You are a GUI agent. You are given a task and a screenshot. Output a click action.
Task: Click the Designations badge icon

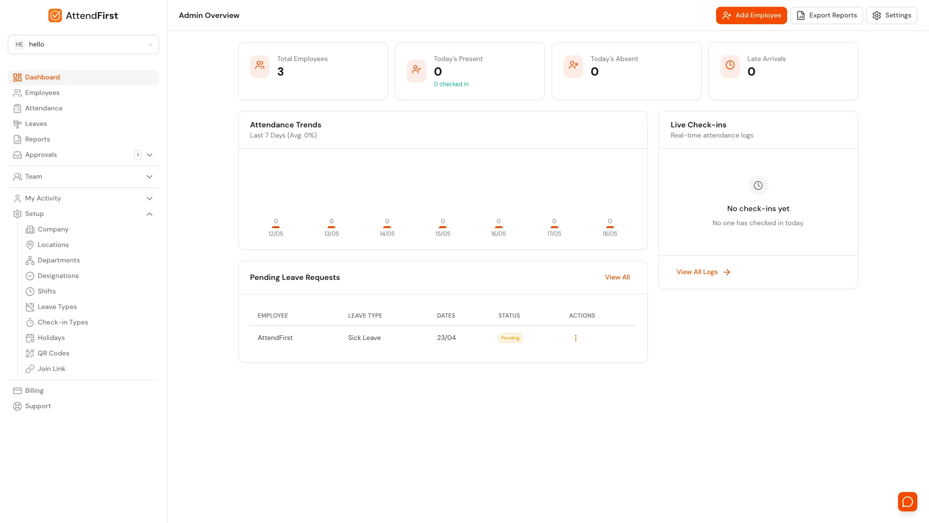pos(30,276)
